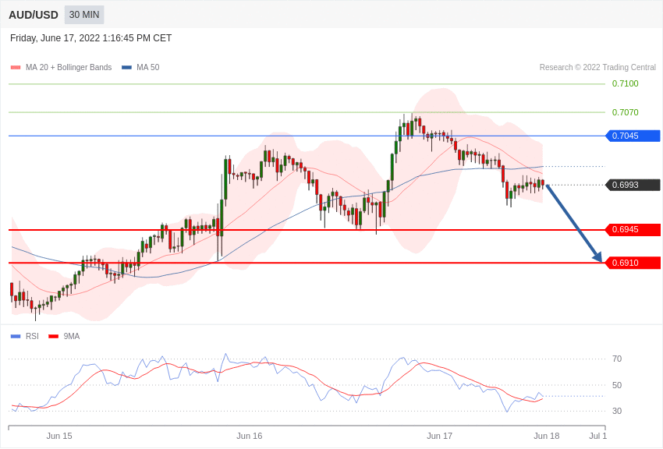Click the RSI 30 axis value
Screen dimensions: 663x449
pyautogui.click(x=617, y=411)
